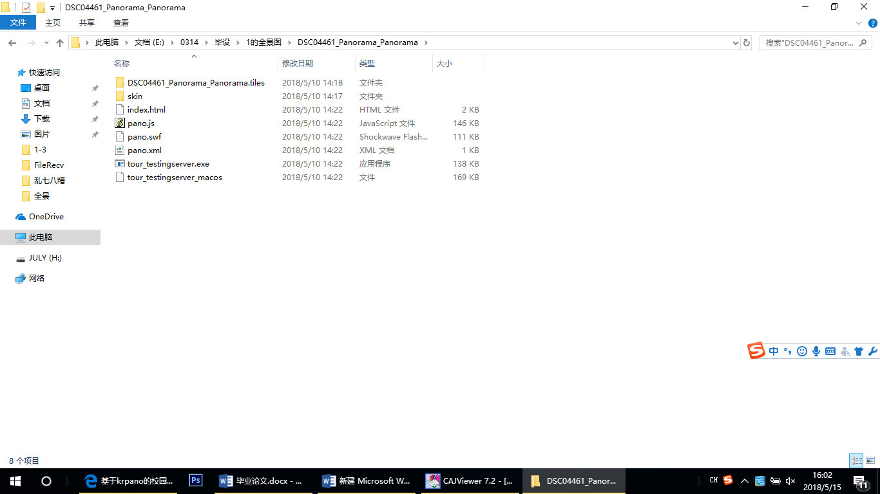Expand chevron after 1的全景图 in address bar

click(x=289, y=42)
